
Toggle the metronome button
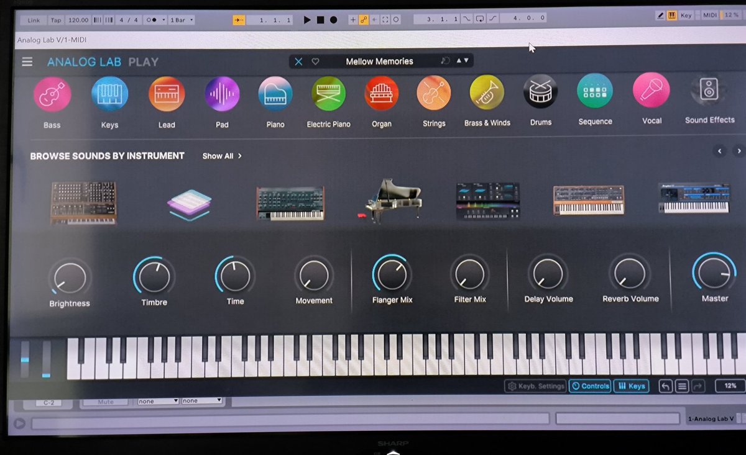[152, 20]
